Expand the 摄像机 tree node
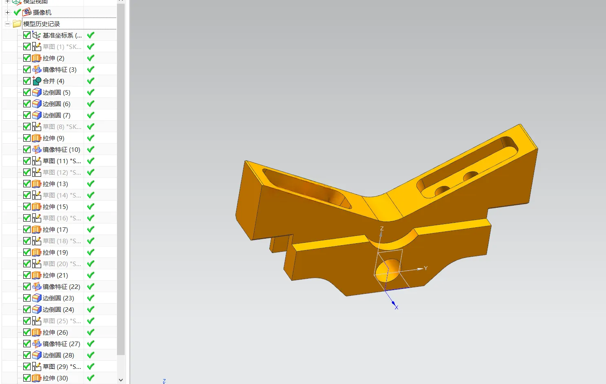 tap(7, 12)
